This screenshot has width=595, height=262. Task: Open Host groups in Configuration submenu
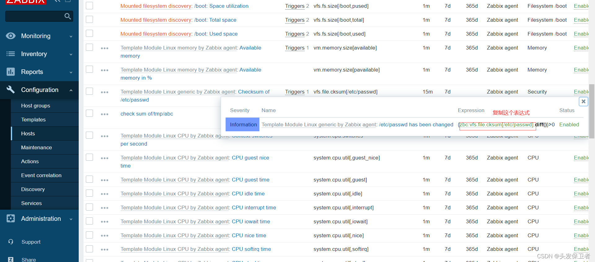[36, 106]
